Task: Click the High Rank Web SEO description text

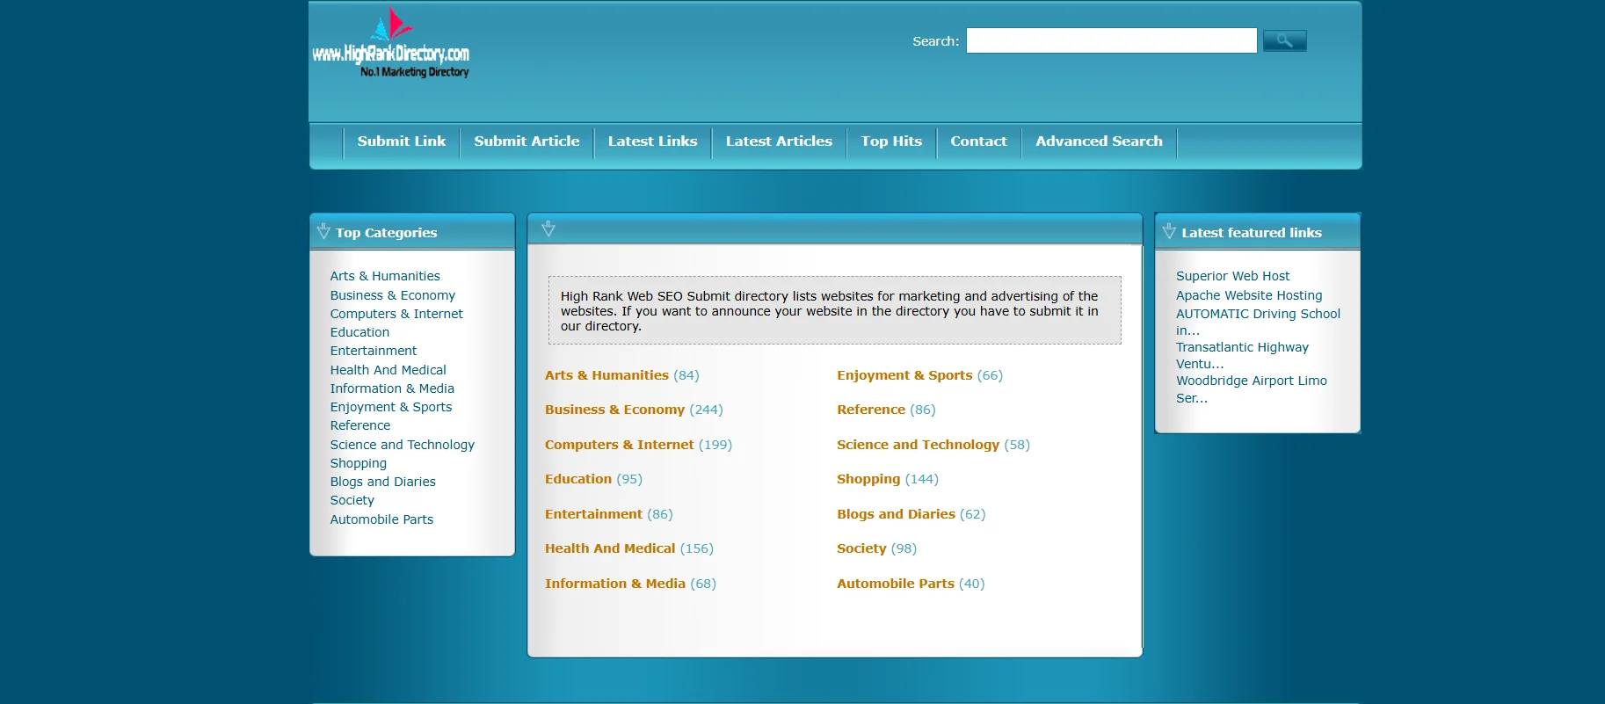Action: 830,311
